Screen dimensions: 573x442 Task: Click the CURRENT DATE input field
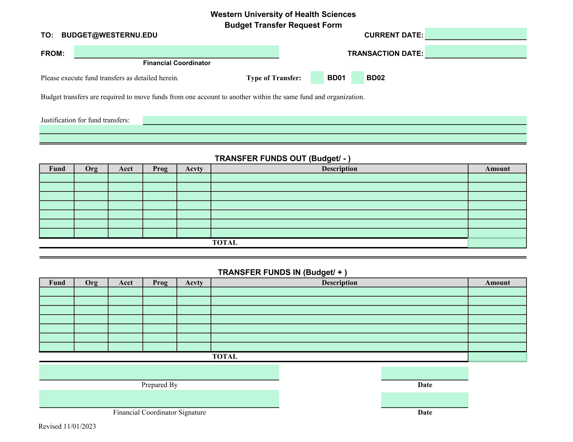pos(476,34)
